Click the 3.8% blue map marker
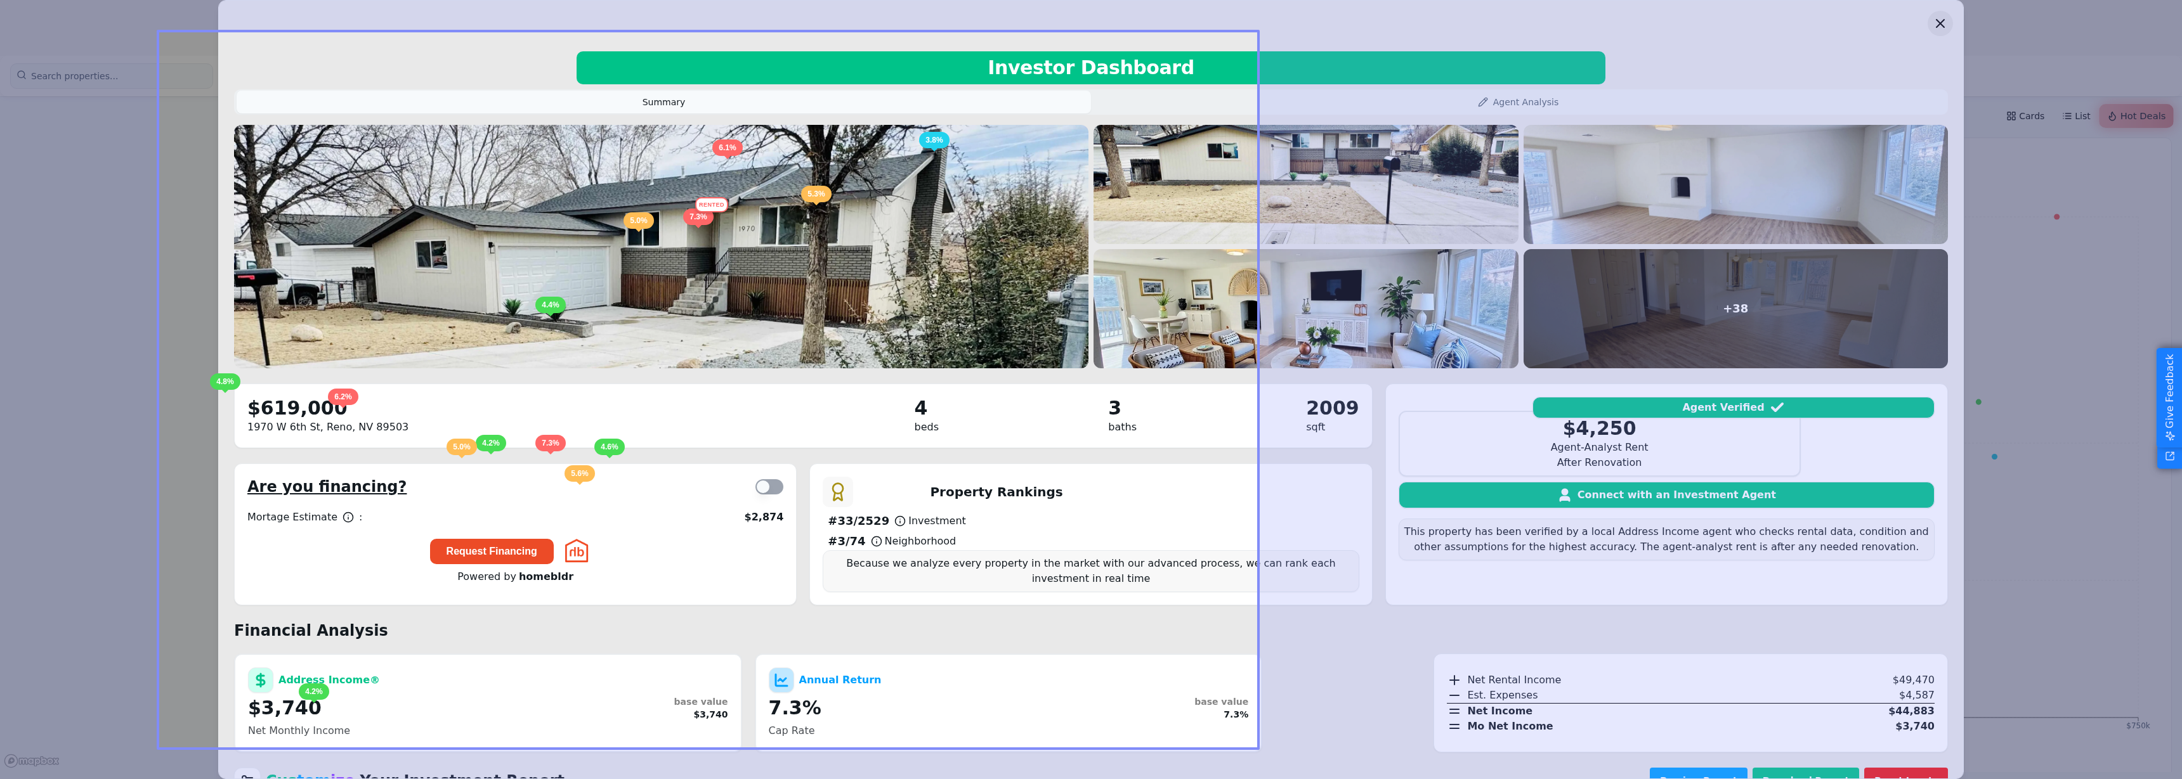2182x779 pixels. [934, 141]
